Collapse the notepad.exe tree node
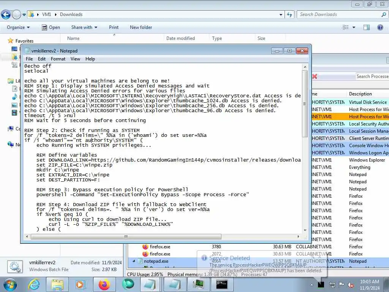Viewport: 389px width, 292px height. (134, 261)
